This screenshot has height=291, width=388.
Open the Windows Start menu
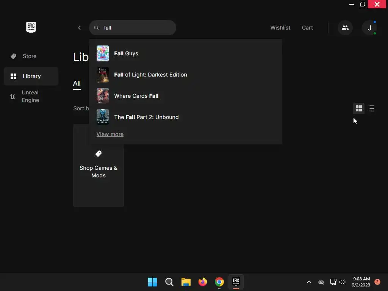152,282
